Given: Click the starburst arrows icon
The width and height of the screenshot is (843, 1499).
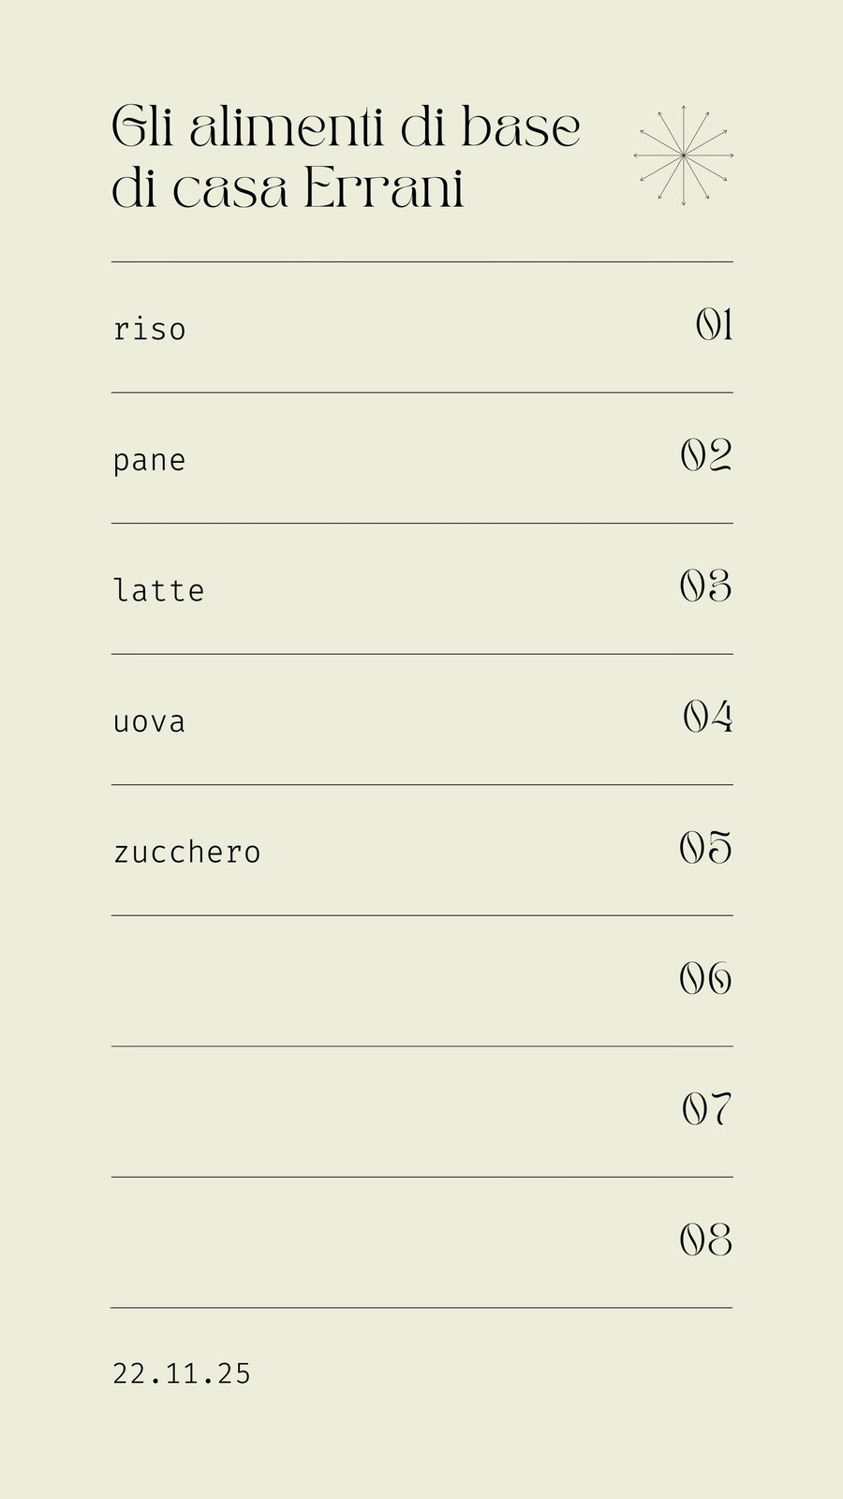Looking at the screenshot, I should 684,156.
